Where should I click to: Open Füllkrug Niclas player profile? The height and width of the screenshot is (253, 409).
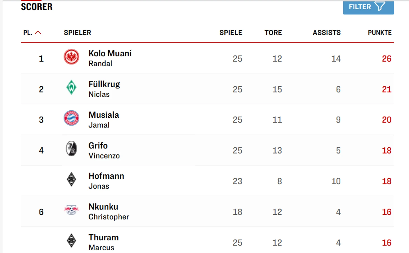click(x=104, y=84)
